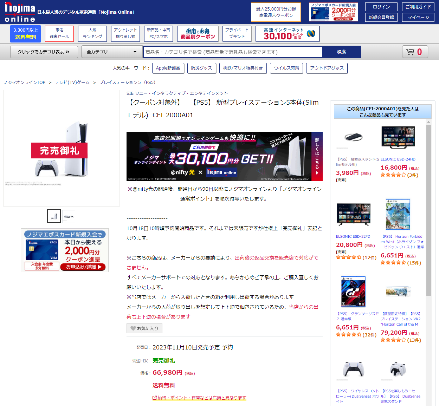Click the Nojima online logo
This screenshot has width=439, height=406.
coord(19,11)
